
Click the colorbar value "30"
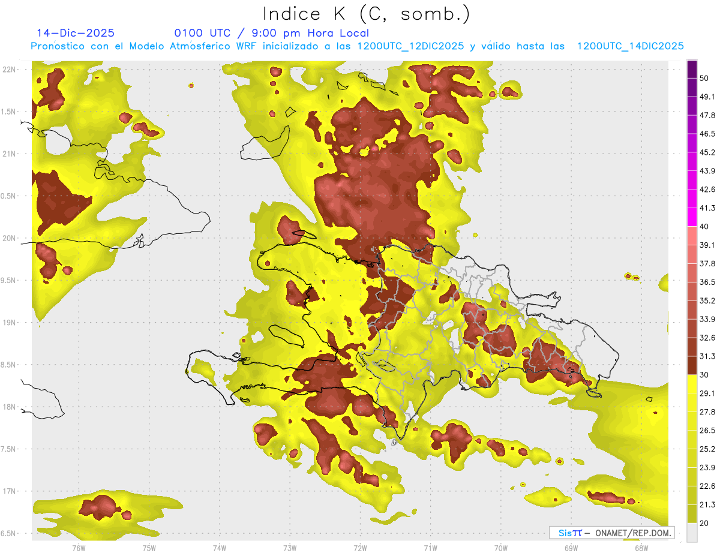(x=704, y=375)
